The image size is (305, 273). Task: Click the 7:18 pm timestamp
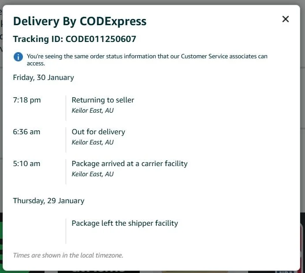27,100
